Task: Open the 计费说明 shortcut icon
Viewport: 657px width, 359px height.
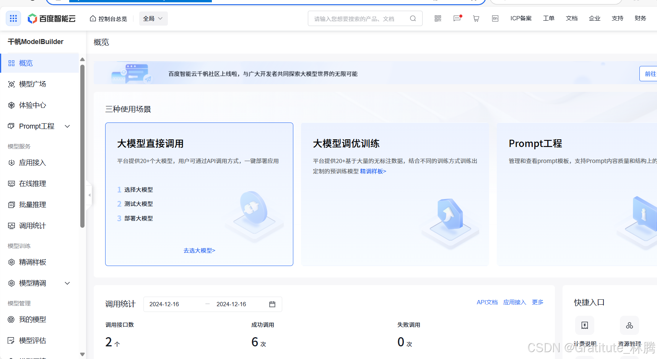Action: [x=585, y=325]
